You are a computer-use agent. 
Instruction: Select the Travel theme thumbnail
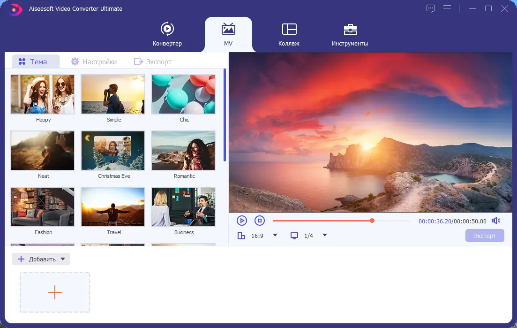113,207
